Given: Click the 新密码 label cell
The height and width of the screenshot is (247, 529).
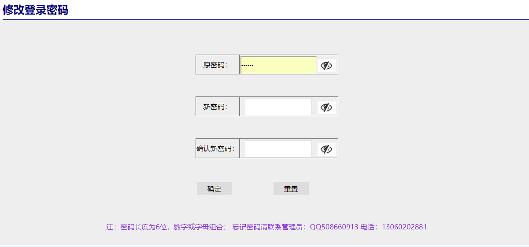Looking at the screenshot, I should coord(215,107).
